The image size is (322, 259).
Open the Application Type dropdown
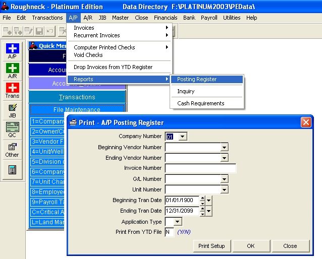tap(177, 222)
